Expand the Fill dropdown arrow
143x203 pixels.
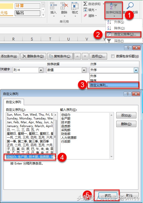coord(96,10)
